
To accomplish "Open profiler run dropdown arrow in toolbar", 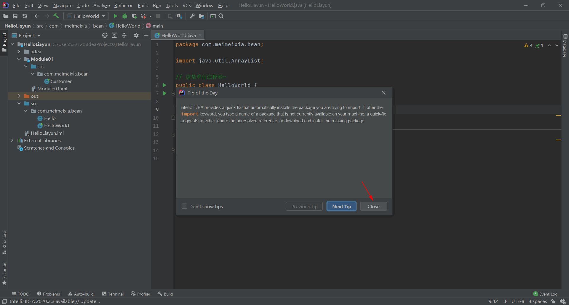I will pos(151,16).
